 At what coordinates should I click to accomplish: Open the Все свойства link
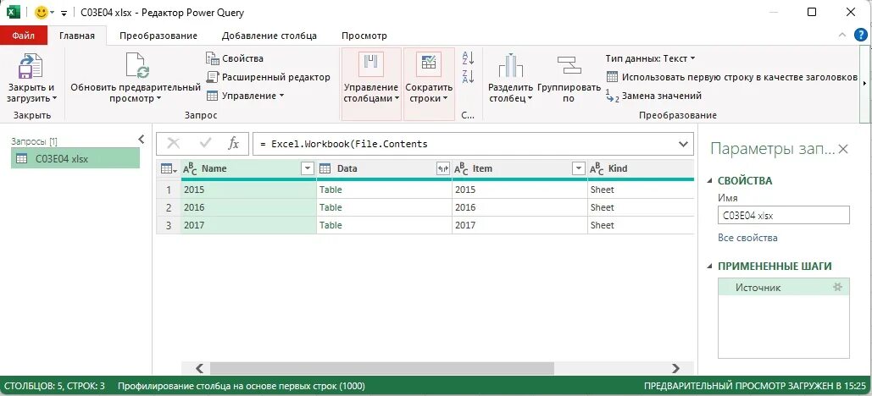click(747, 238)
